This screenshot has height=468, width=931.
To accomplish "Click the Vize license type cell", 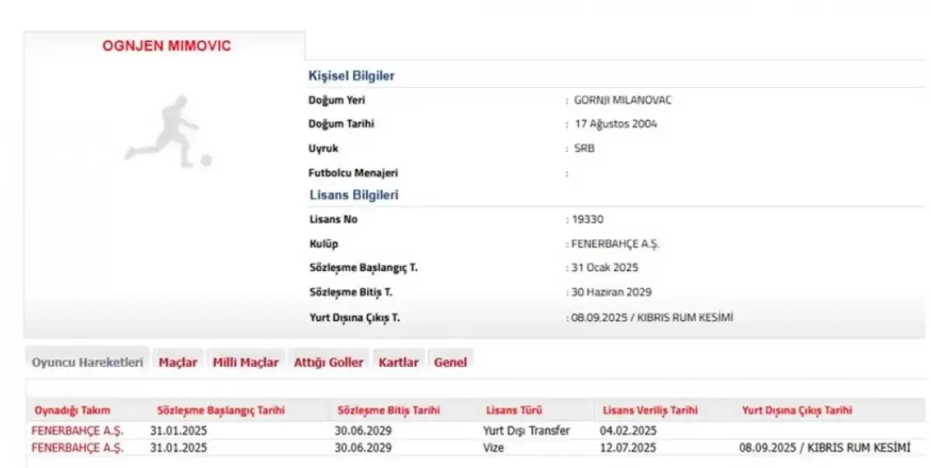I will 493,448.
